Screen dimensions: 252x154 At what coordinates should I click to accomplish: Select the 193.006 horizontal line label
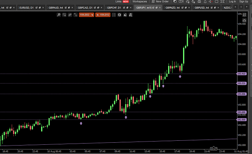[242, 94]
